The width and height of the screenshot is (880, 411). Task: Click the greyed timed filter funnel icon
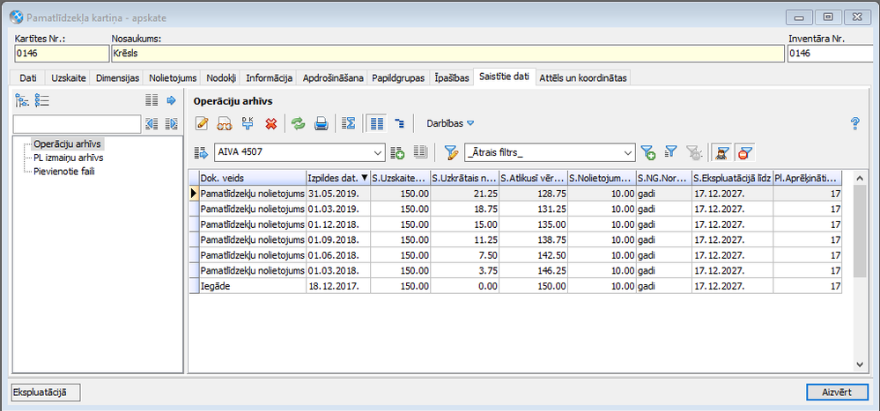click(693, 152)
